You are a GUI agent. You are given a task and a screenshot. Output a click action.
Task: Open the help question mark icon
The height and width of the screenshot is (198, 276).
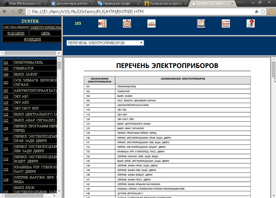coord(251,23)
